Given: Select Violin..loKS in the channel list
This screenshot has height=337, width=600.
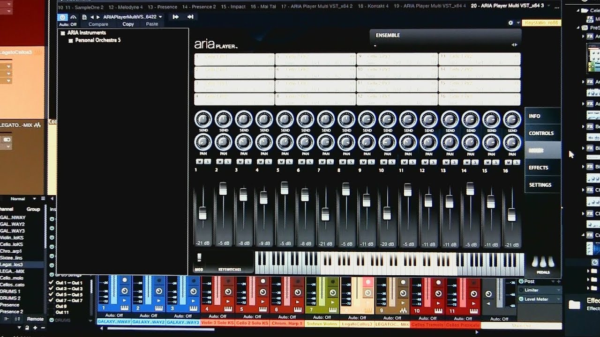Looking at the screenshot, I should point(22,237).
